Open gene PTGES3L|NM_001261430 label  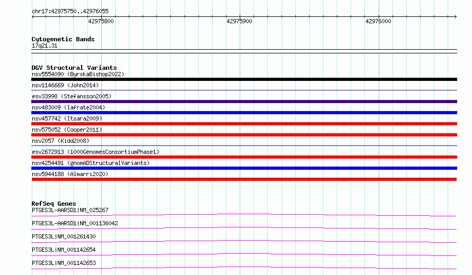(64, 236)
